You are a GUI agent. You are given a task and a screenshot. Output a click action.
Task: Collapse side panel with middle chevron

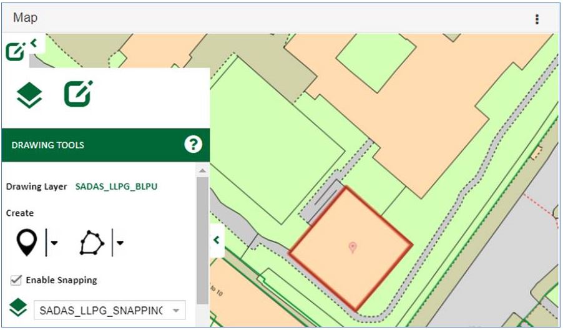coord(217,240)
